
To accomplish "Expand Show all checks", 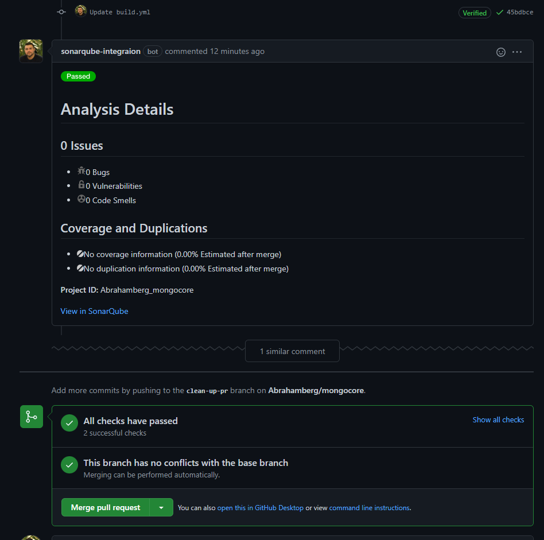I will tap(498, 420).
